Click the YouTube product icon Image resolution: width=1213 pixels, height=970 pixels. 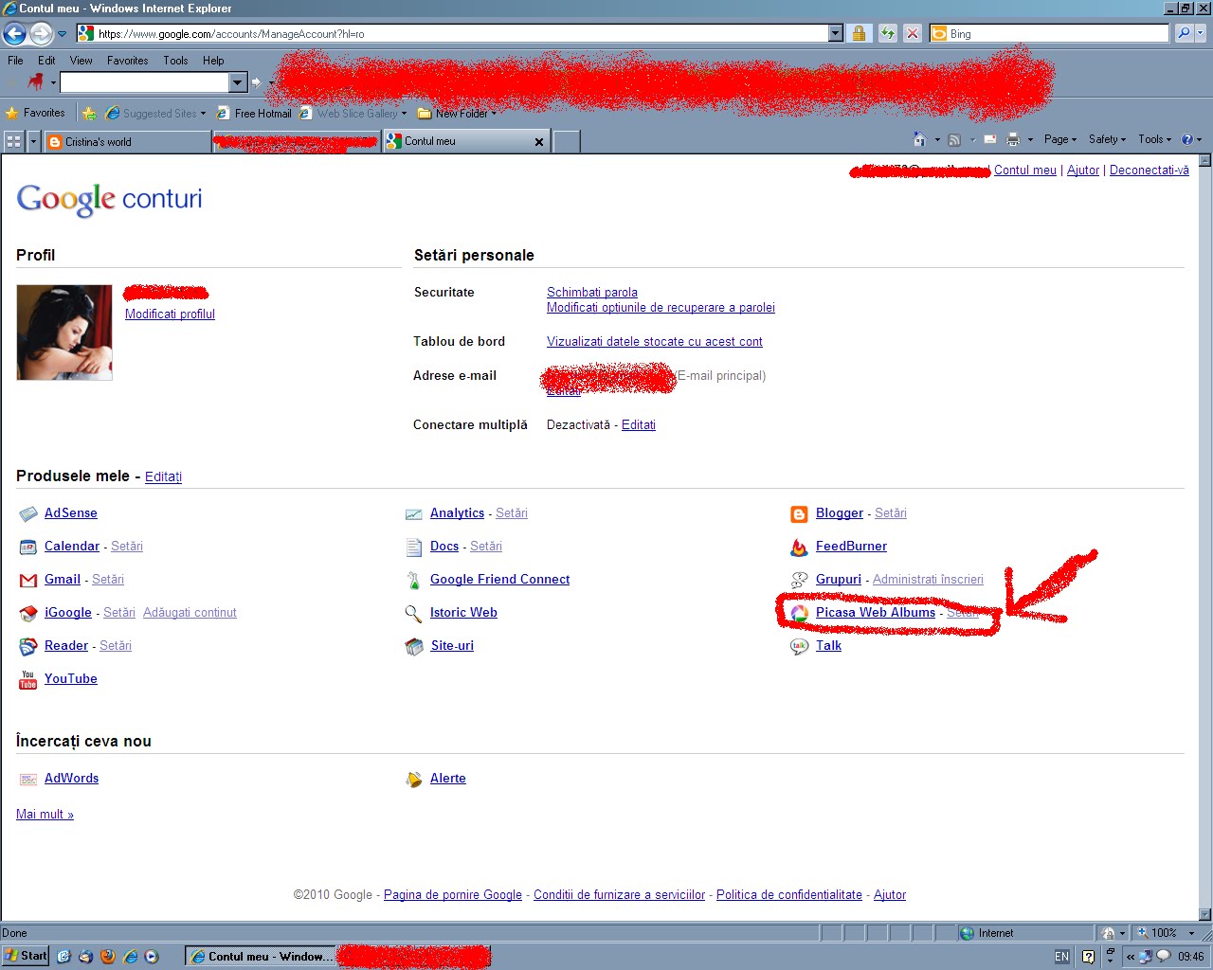click(x=27, y=680)
